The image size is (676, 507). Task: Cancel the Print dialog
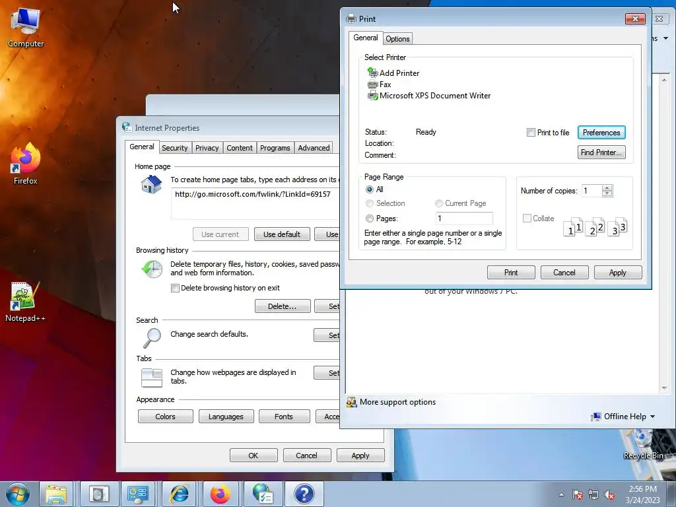(564, 273)
